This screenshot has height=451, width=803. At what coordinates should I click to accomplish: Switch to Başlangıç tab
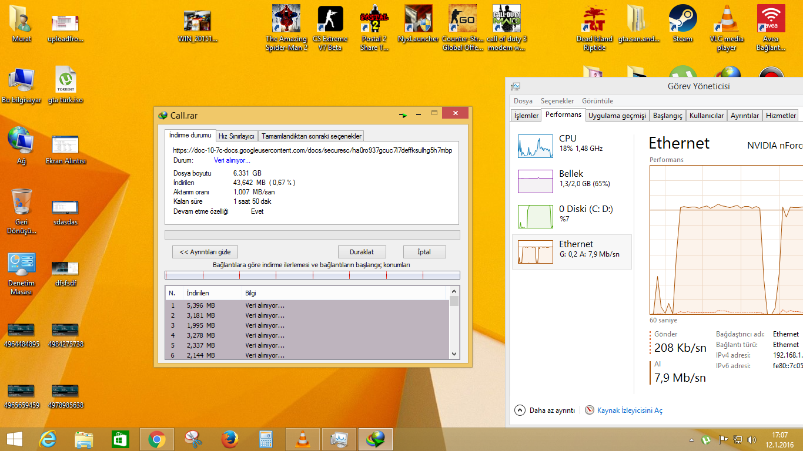point(668,116)
